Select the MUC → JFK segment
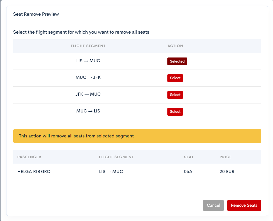 click(x=175, y=78)
